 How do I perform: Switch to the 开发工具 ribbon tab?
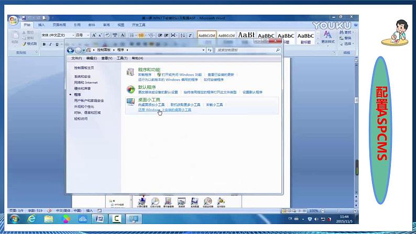pos(139,25)
